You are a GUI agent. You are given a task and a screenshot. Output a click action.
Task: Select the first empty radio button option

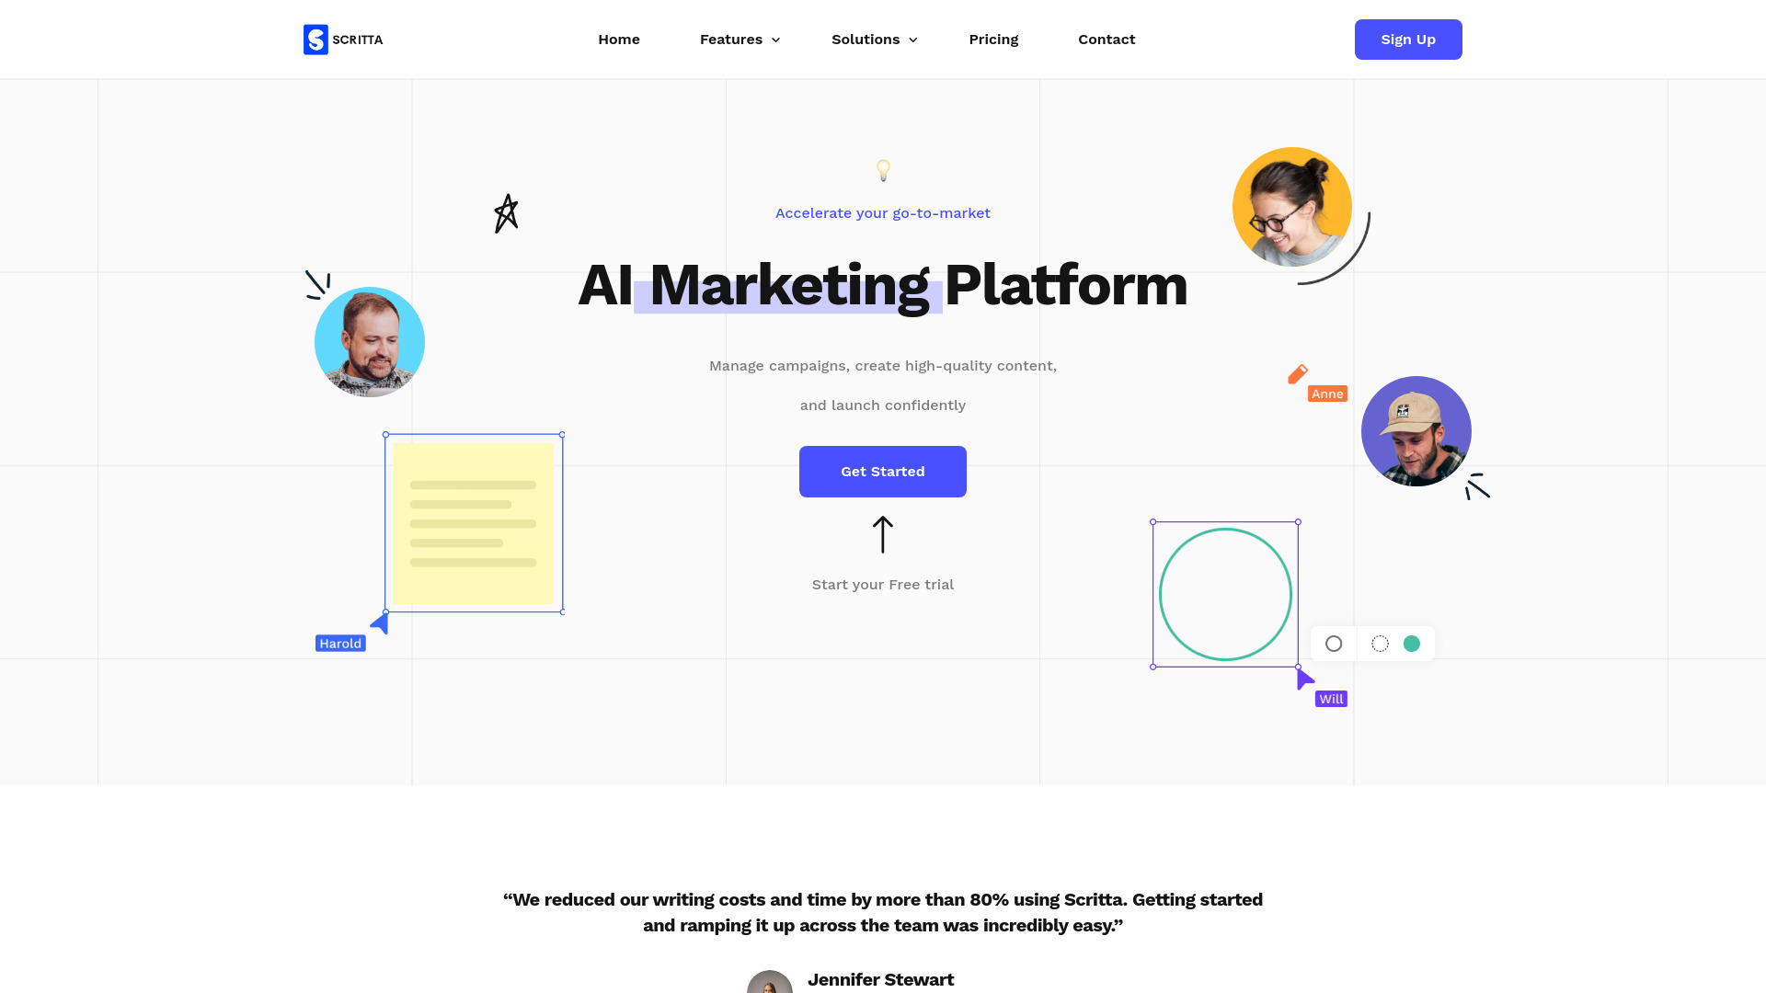[x=1333, y=643]
